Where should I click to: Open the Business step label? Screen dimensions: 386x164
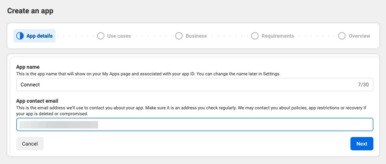pos(196,36)
